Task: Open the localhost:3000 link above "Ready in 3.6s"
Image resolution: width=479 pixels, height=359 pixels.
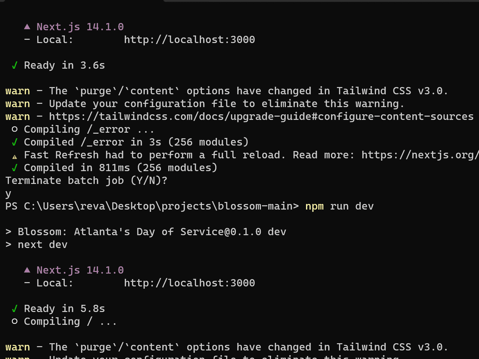Action: pos(189,40)
